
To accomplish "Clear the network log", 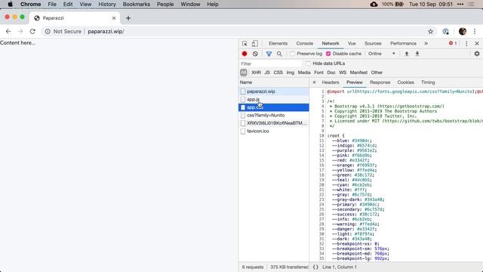I will coord(255,54).
